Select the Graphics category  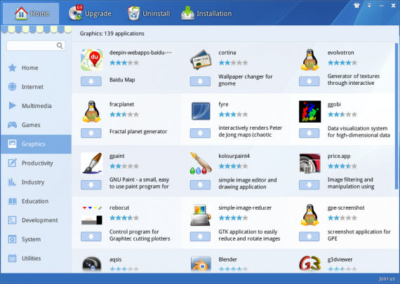[36, 144]
